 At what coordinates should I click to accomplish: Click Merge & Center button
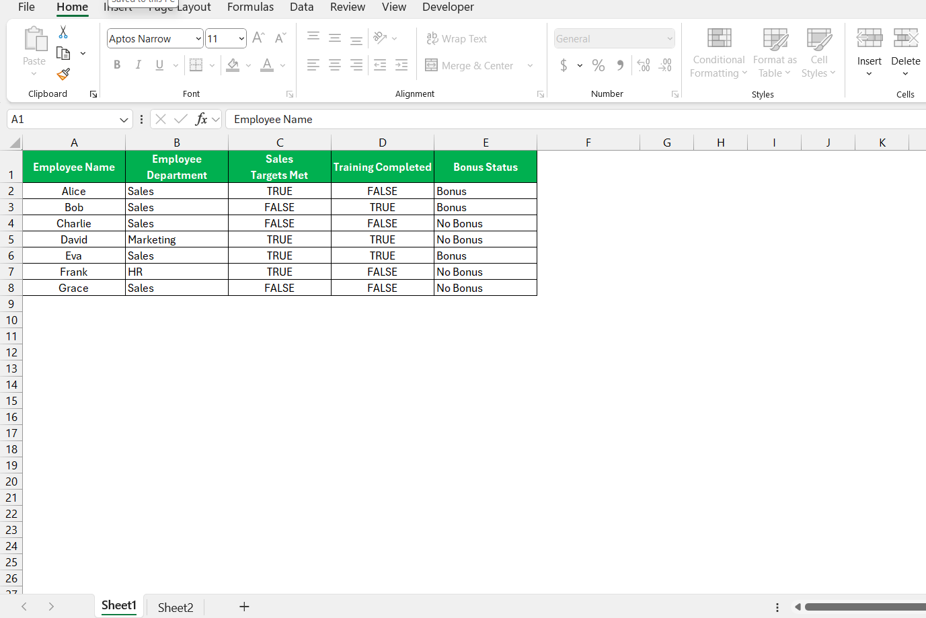[469, 65]
